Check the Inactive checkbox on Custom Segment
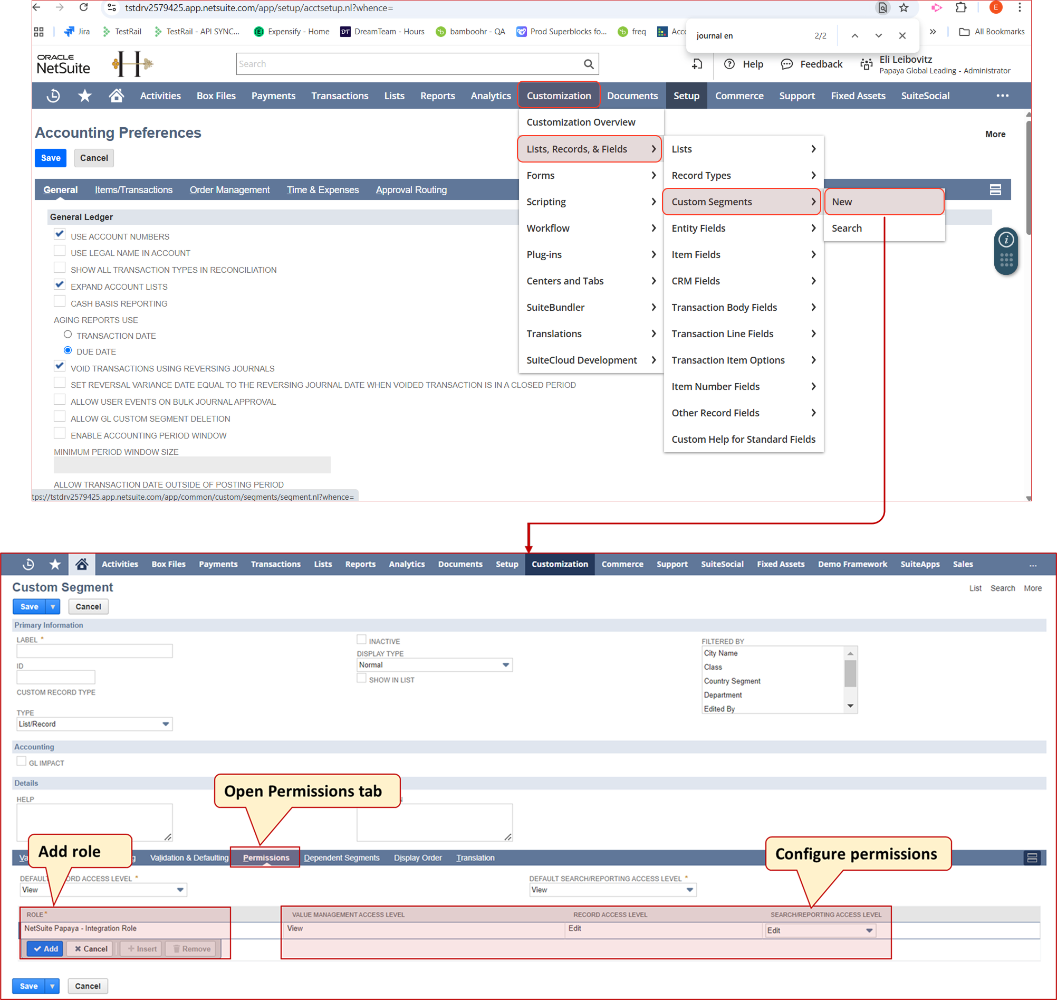The height and width of the screenshot is (1000, 1057). click(361, 639)
